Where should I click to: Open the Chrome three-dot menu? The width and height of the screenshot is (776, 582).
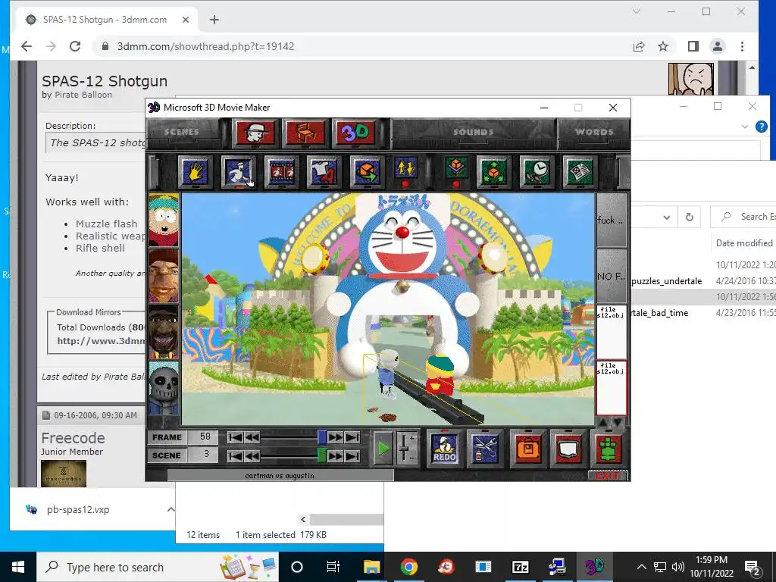742,46
